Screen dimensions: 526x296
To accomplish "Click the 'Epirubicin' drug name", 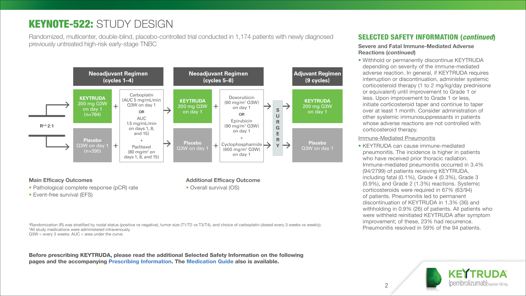I will coord(242,121).
